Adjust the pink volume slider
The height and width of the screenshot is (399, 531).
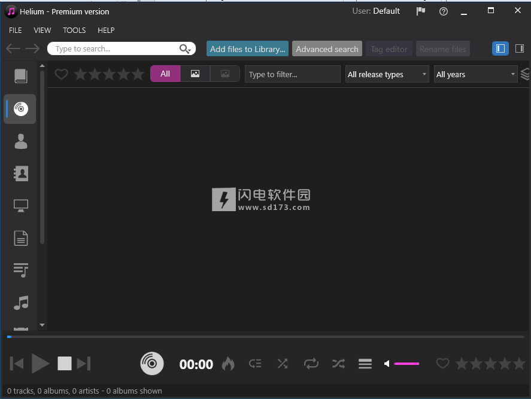[406, 364]
